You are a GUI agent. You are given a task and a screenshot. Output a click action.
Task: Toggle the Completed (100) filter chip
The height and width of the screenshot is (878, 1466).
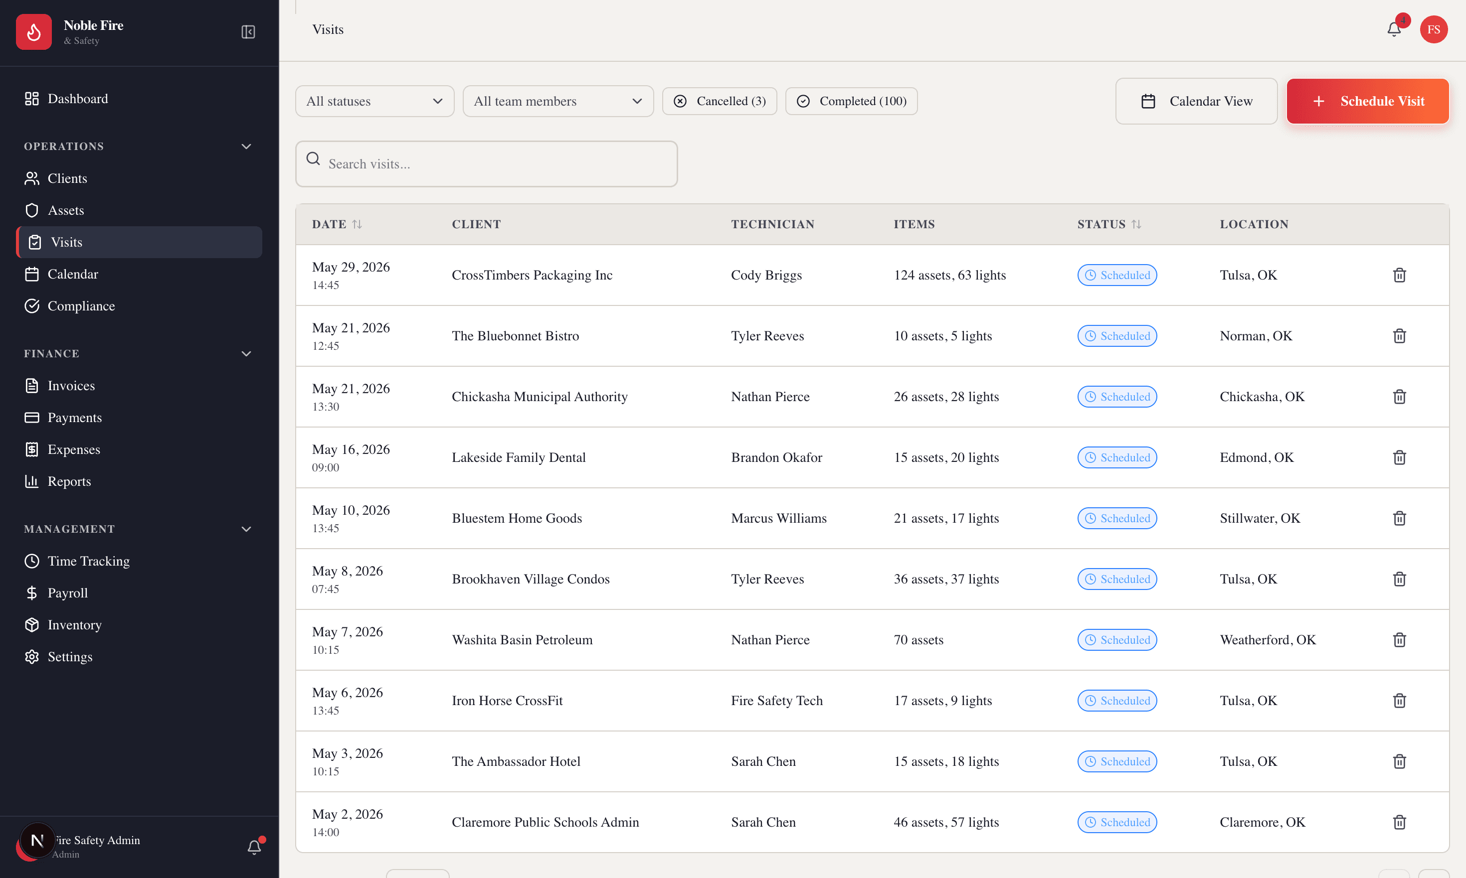851,101
